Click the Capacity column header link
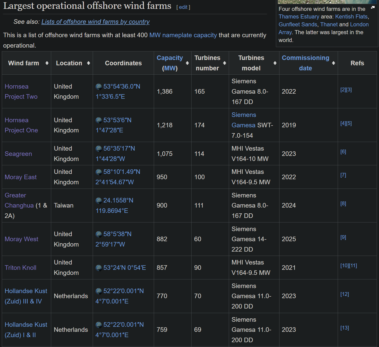379x347 pixels. pos(170,58)
